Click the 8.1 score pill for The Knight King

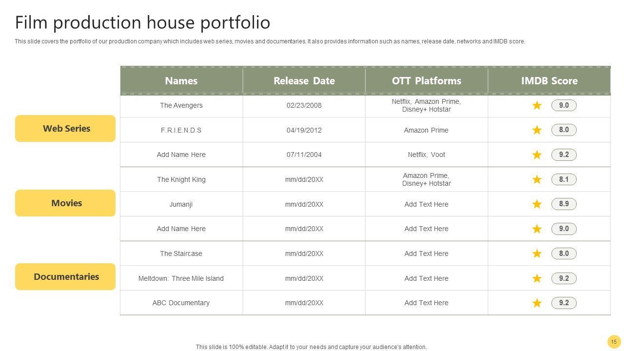pyautogui.click(x=564, y=179)
